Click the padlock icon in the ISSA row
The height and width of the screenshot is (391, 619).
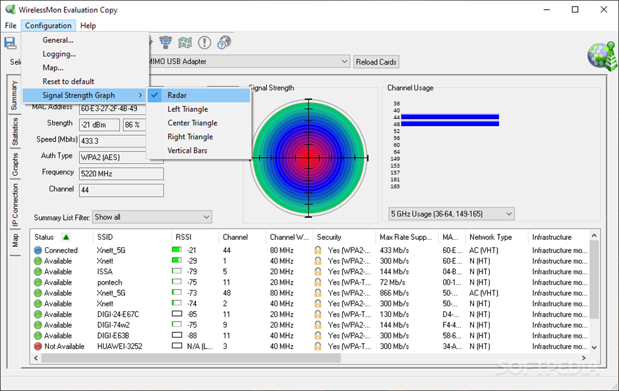click(318, 271)
